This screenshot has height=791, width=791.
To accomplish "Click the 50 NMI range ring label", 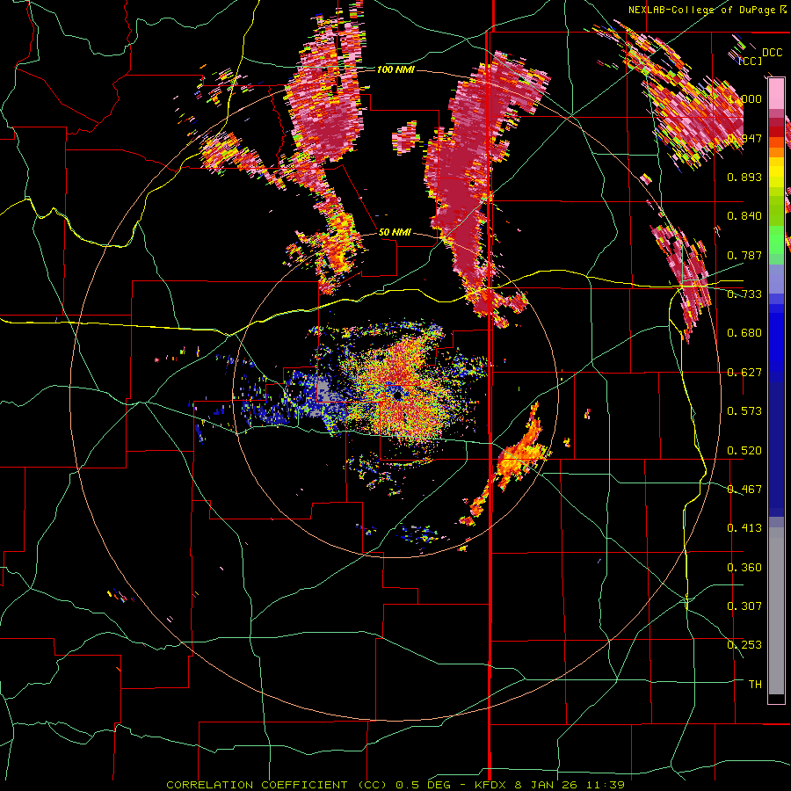I will pyautogui.click(x=395, y=232).
